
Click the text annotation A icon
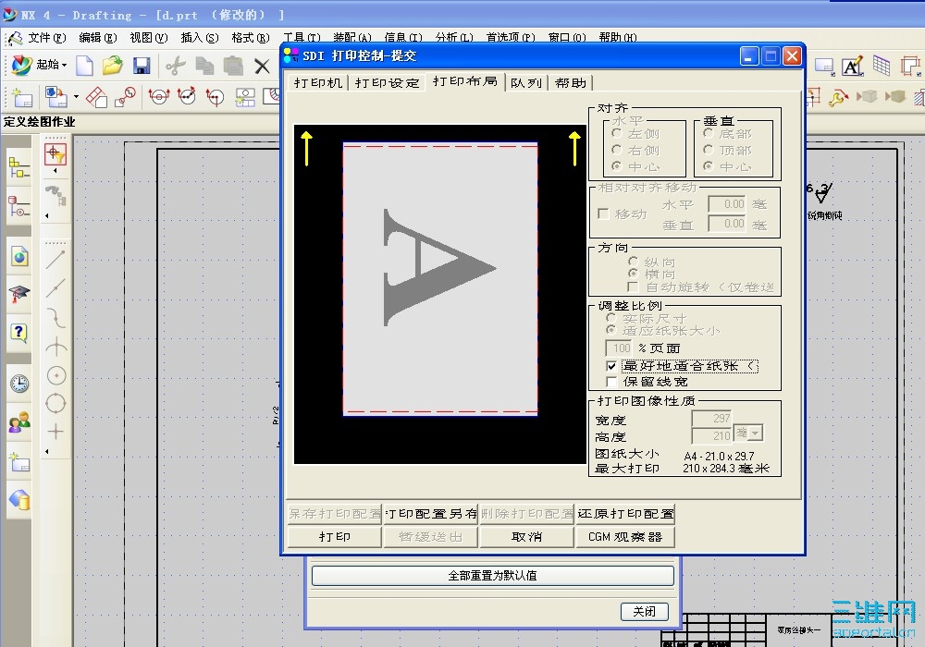pos(853,66)
